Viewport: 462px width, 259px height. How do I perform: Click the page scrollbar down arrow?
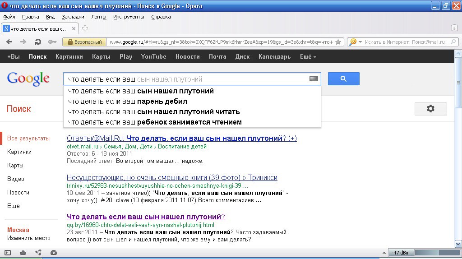pos(458,244)
